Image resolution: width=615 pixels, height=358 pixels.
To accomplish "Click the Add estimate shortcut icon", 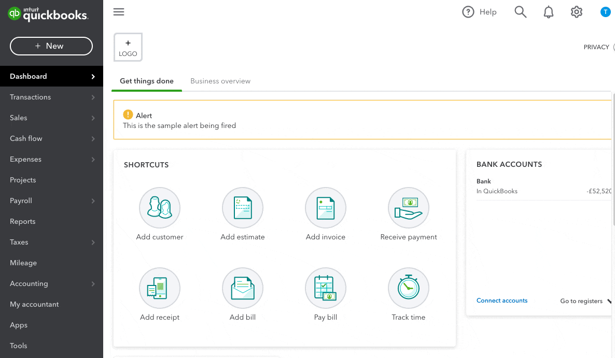I will [243, 208].
